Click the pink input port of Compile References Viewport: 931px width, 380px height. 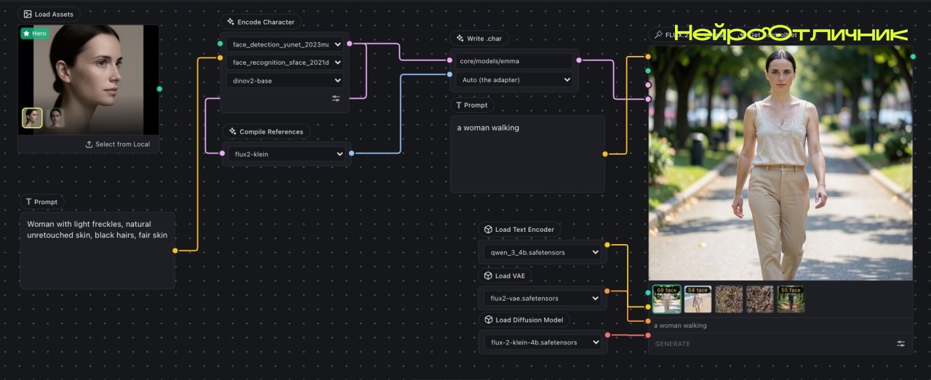pos(221,153)
